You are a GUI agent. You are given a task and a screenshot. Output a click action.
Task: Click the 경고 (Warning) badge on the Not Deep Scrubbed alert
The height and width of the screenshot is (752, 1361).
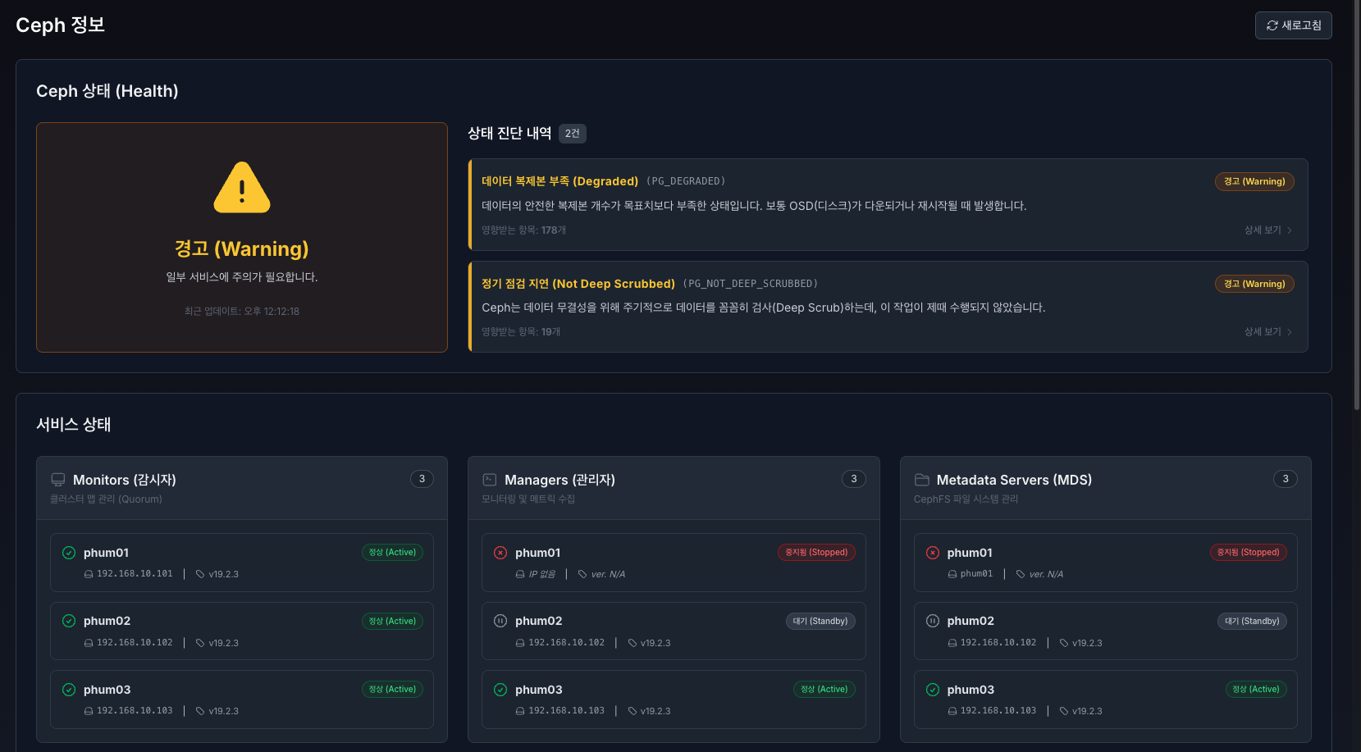pyautogui.click(x=1254, y=284)
